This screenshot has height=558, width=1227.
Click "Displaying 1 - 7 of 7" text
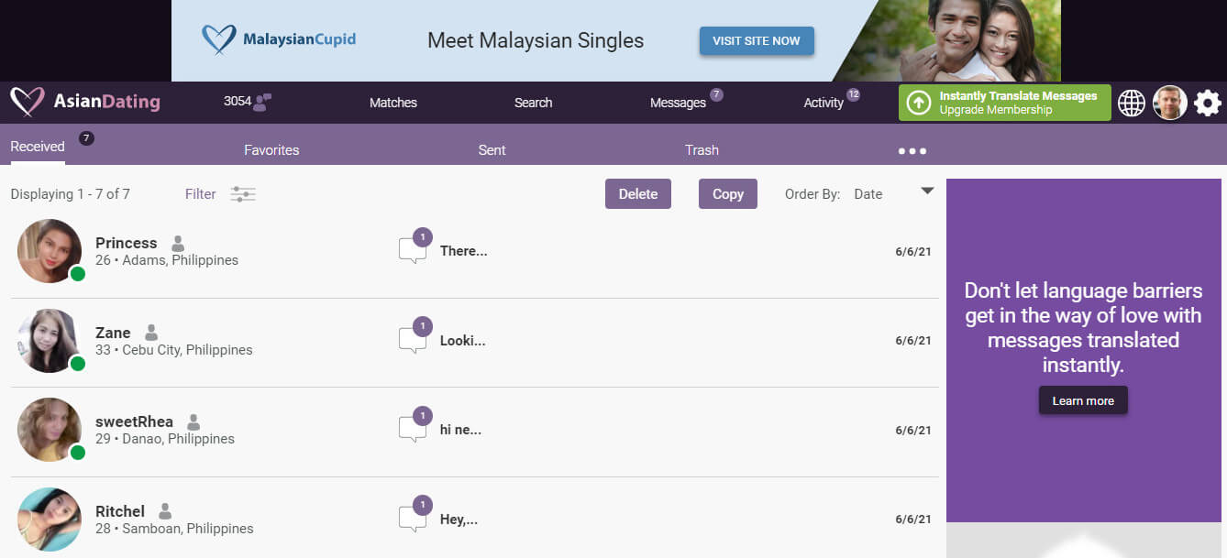coord(70,194)
